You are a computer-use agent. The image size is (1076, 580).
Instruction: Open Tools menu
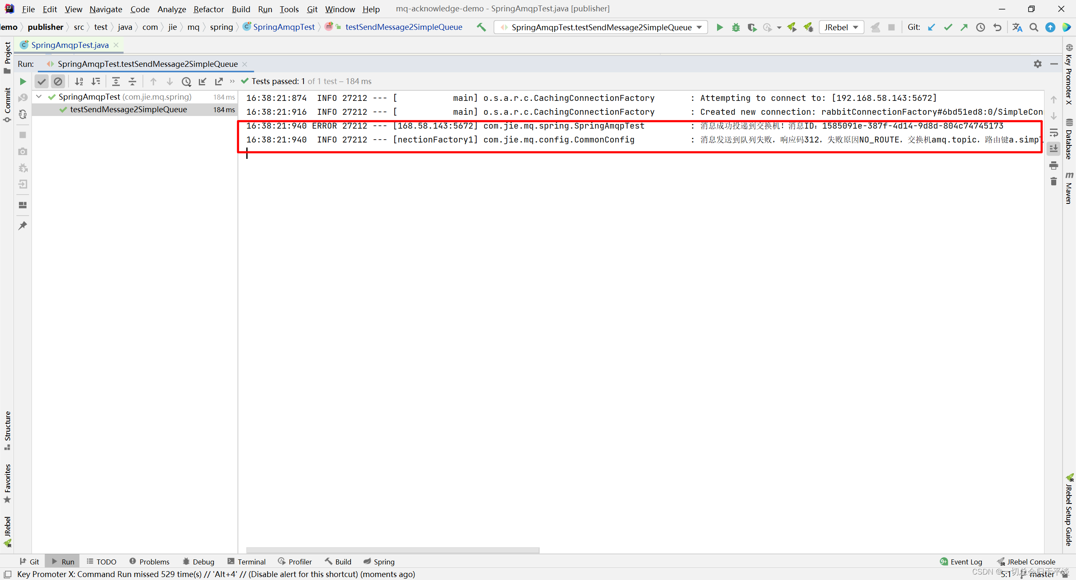click(x=289, y=9)
